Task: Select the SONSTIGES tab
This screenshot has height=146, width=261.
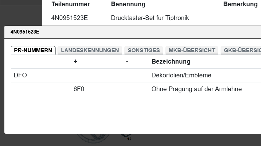Action: coord(144,50)
